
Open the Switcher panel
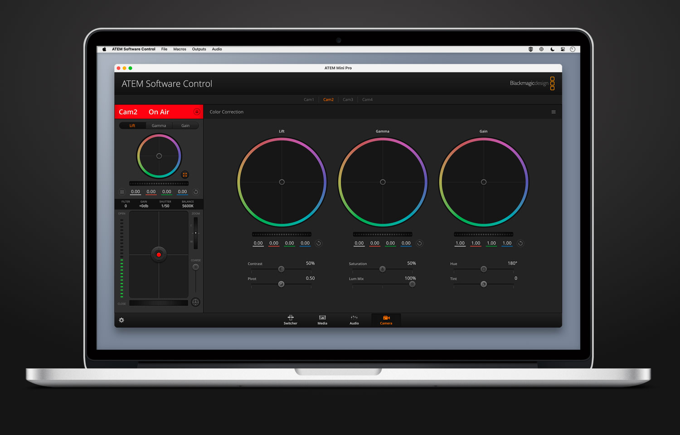pos(290,320)
